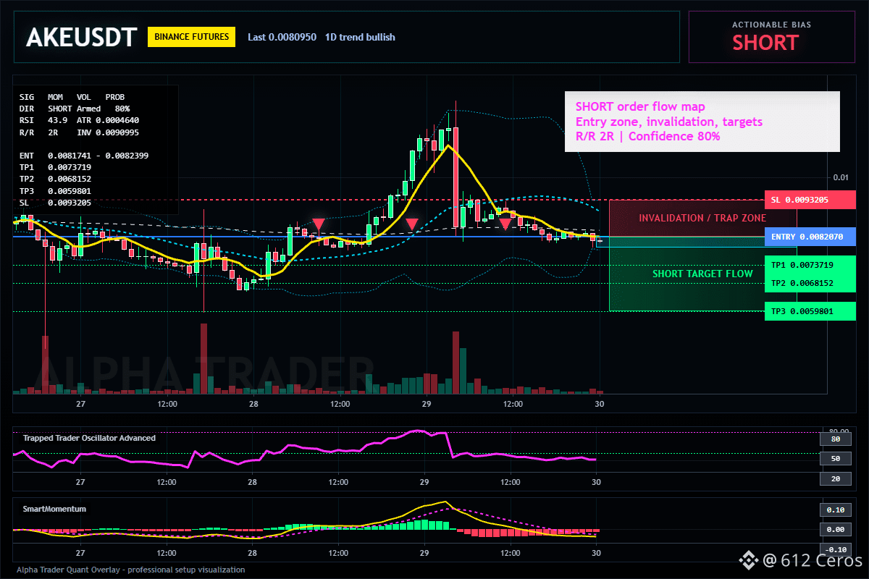Click the oscillator's 80 scale label
The image size is (869, 579).
pos(834,439)
